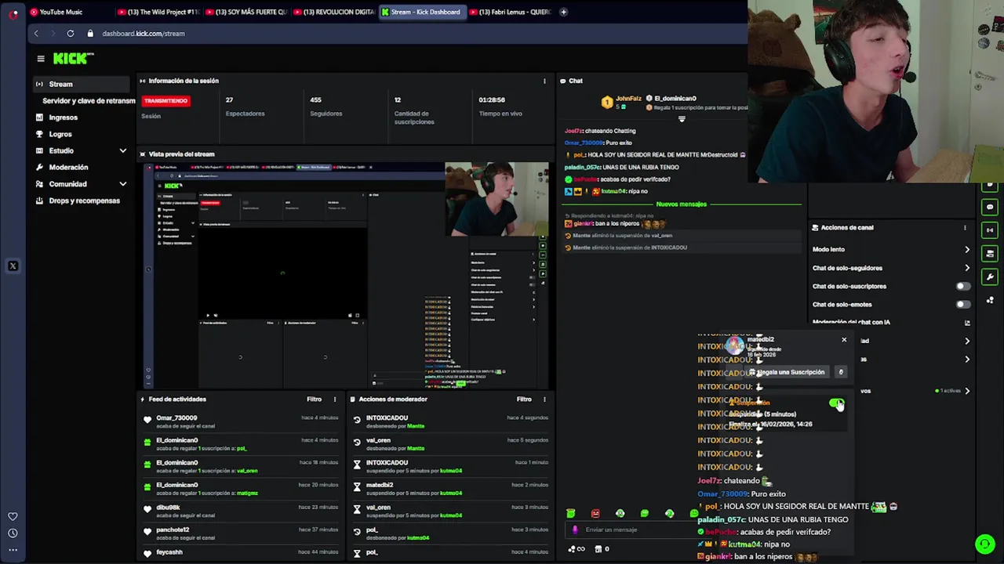The height and width of the screenshot is (564, 1004).
Task: Click the angry red emote in quick emotes
Action: click(595, 514)
